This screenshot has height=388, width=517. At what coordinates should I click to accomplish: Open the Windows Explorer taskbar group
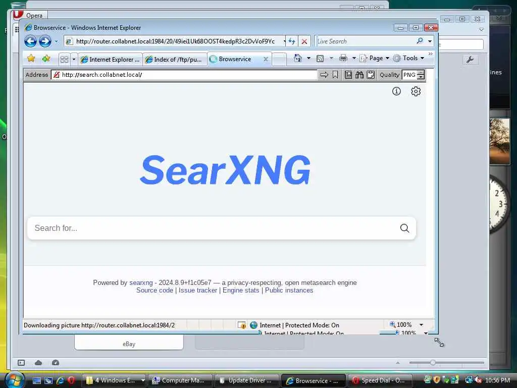[x=114, y=380]
